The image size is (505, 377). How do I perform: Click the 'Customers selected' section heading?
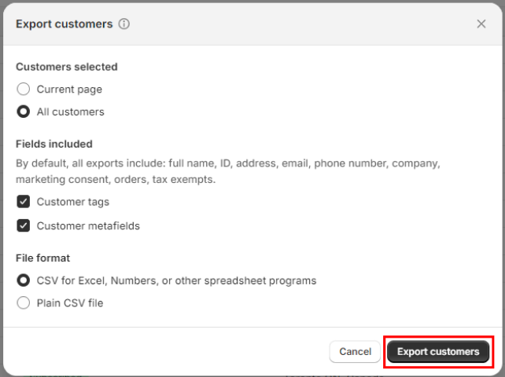point(67,68)
